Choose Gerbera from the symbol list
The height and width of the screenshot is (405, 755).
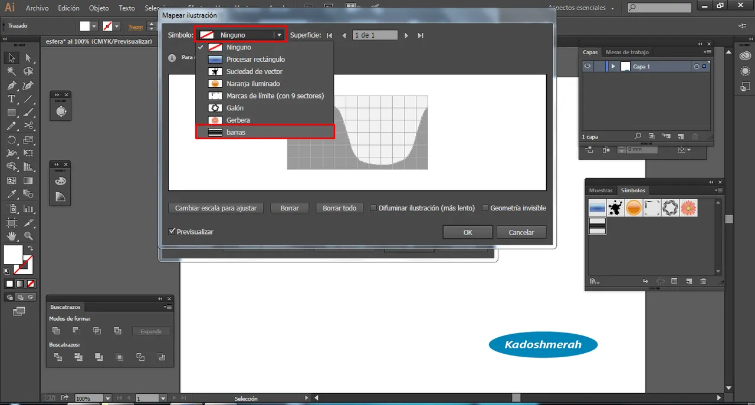265,120
